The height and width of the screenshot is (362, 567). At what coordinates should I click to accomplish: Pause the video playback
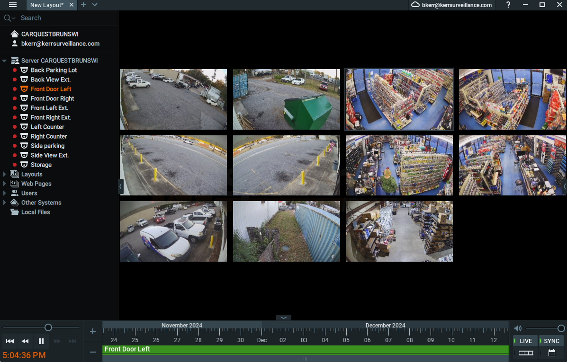pos(41,341)
